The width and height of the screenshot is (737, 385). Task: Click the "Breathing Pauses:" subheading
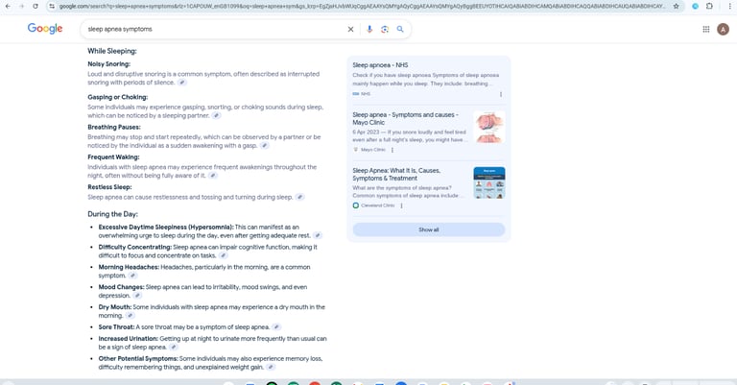114,128
